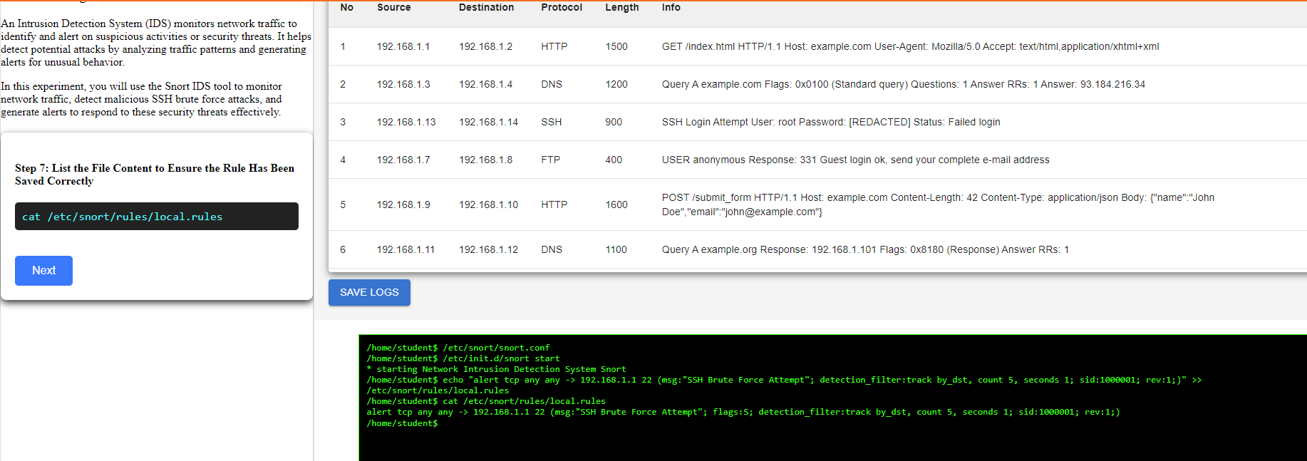
Task: Click the cat local.rules command block
Action: 156,217
